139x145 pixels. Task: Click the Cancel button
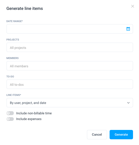(x=97, y=135)
